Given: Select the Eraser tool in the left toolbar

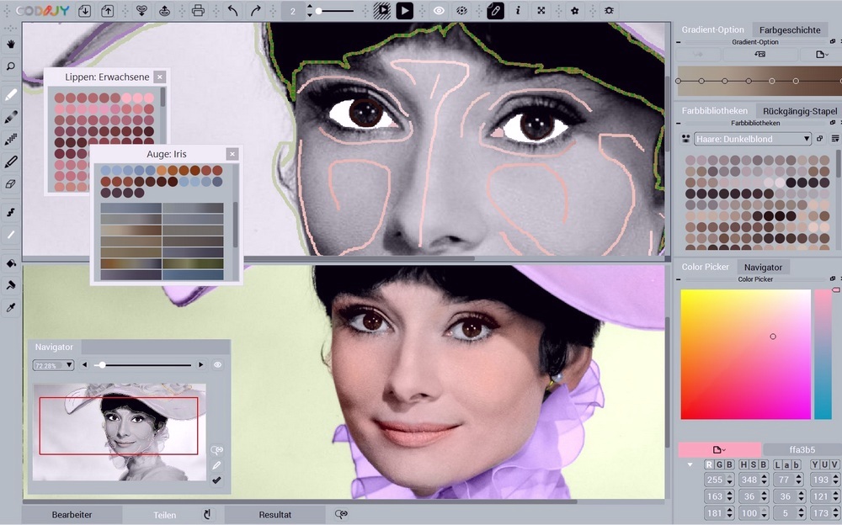Looking at the screenshot, I should pos(10,185).
